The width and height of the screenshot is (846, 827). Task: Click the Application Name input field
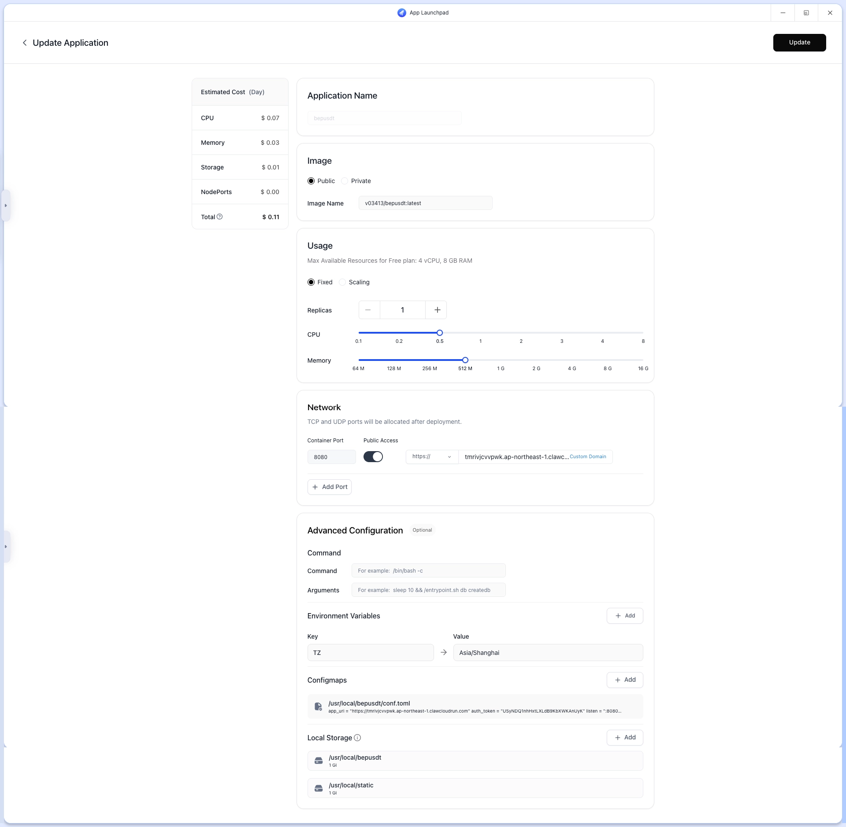[385, 118]
